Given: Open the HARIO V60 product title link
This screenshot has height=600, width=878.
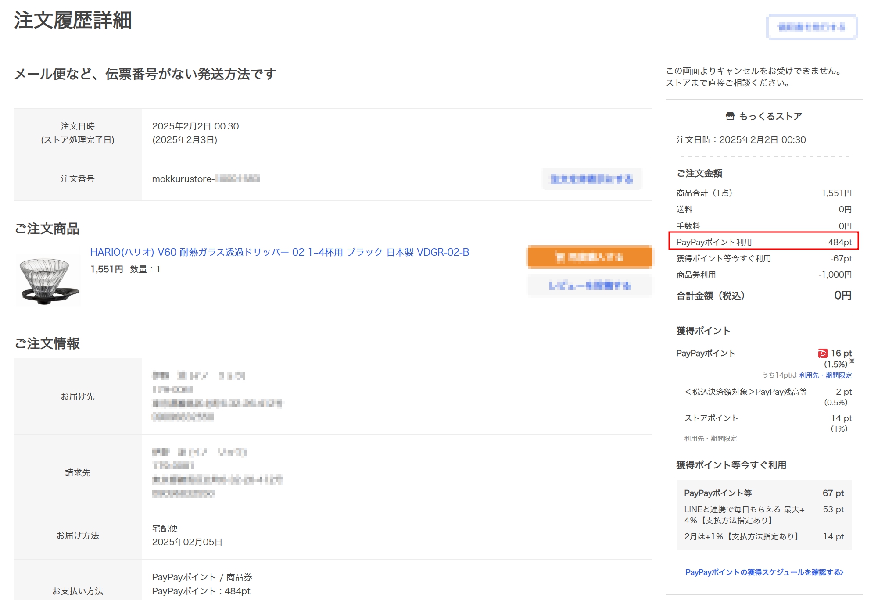Looking at the screenshot, I should point(280,252).
